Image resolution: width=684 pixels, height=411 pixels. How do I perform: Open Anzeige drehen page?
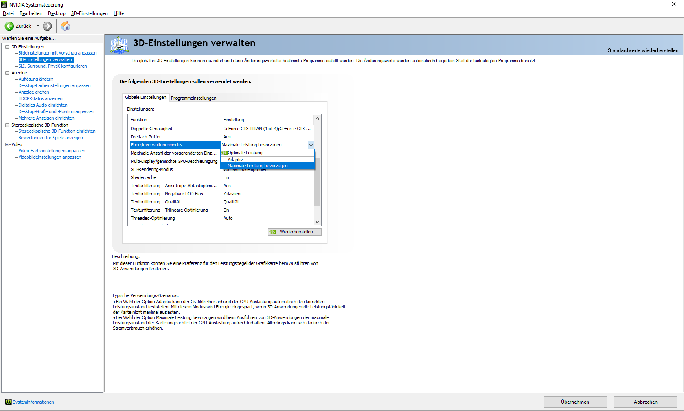[x=34, y=92]
